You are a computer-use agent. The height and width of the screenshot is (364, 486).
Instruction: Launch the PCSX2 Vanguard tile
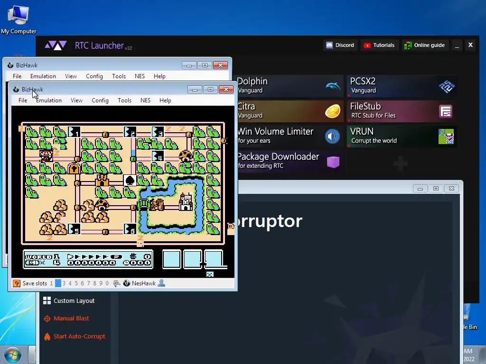click(402, 86)
